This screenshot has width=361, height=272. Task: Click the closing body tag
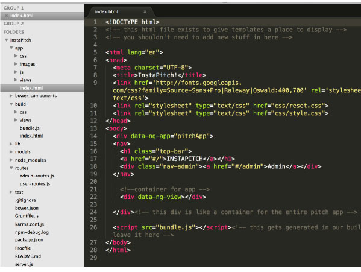tap(118, 242)
